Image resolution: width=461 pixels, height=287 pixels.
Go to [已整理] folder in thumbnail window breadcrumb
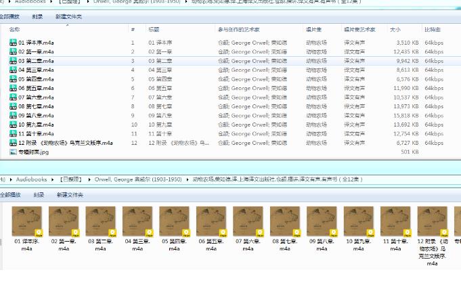tap(70, 179)
